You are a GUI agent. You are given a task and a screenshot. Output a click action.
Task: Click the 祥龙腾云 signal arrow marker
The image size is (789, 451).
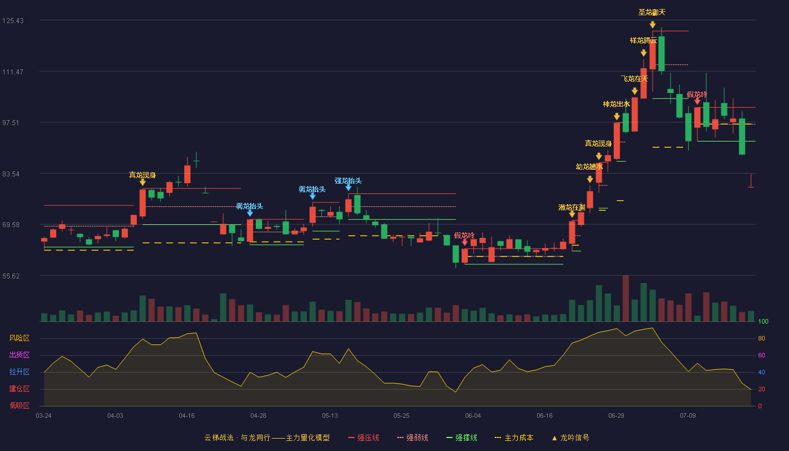(x=644, y=53)
